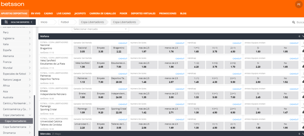This screenshot has height=136, width=304.
Task: Select Empate 4.65 in Vélez Sarsfield match
Action: click(101, 65)
